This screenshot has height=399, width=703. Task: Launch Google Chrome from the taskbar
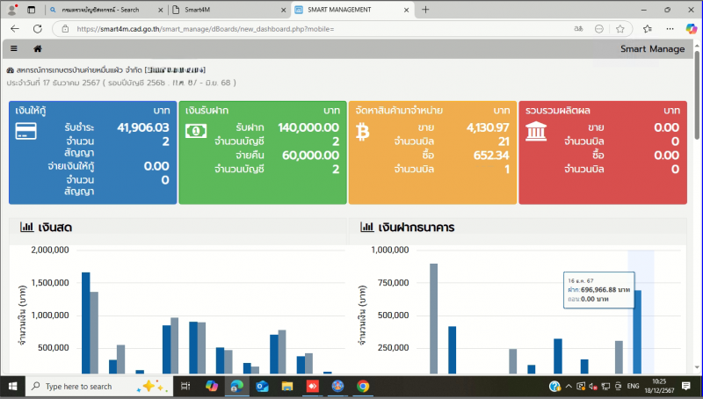363,386
